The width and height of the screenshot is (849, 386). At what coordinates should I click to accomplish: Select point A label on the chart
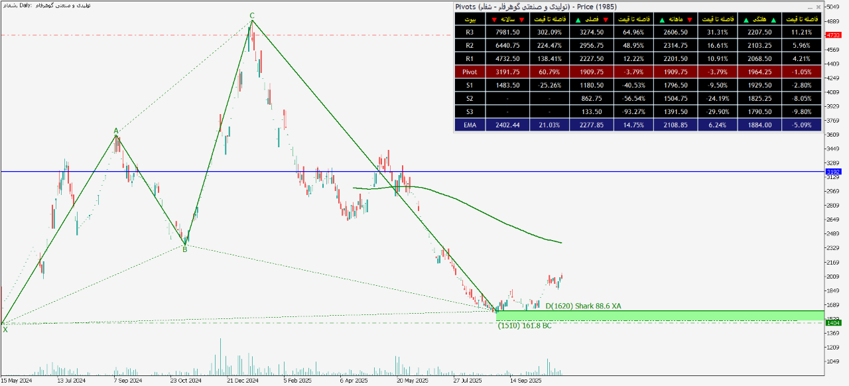(x=115, y=131)
